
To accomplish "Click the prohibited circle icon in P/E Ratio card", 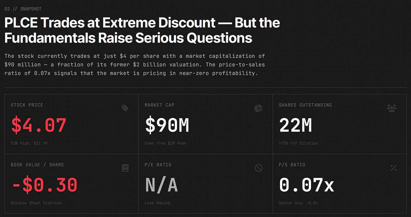I will pos(259,168).
